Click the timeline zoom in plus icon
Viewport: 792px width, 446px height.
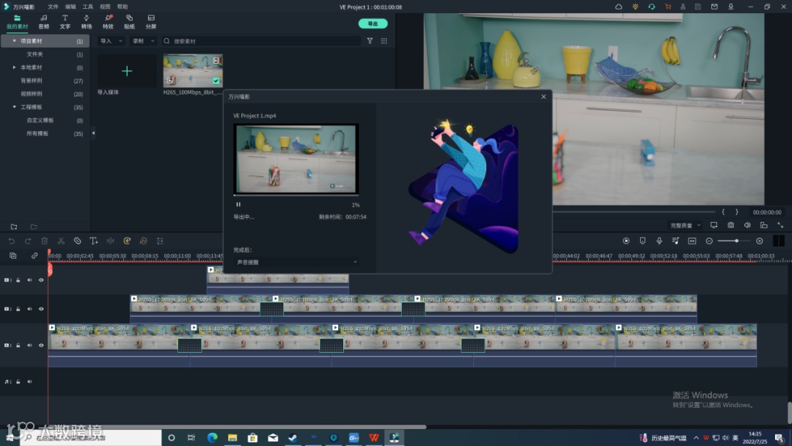coord(759,241)
